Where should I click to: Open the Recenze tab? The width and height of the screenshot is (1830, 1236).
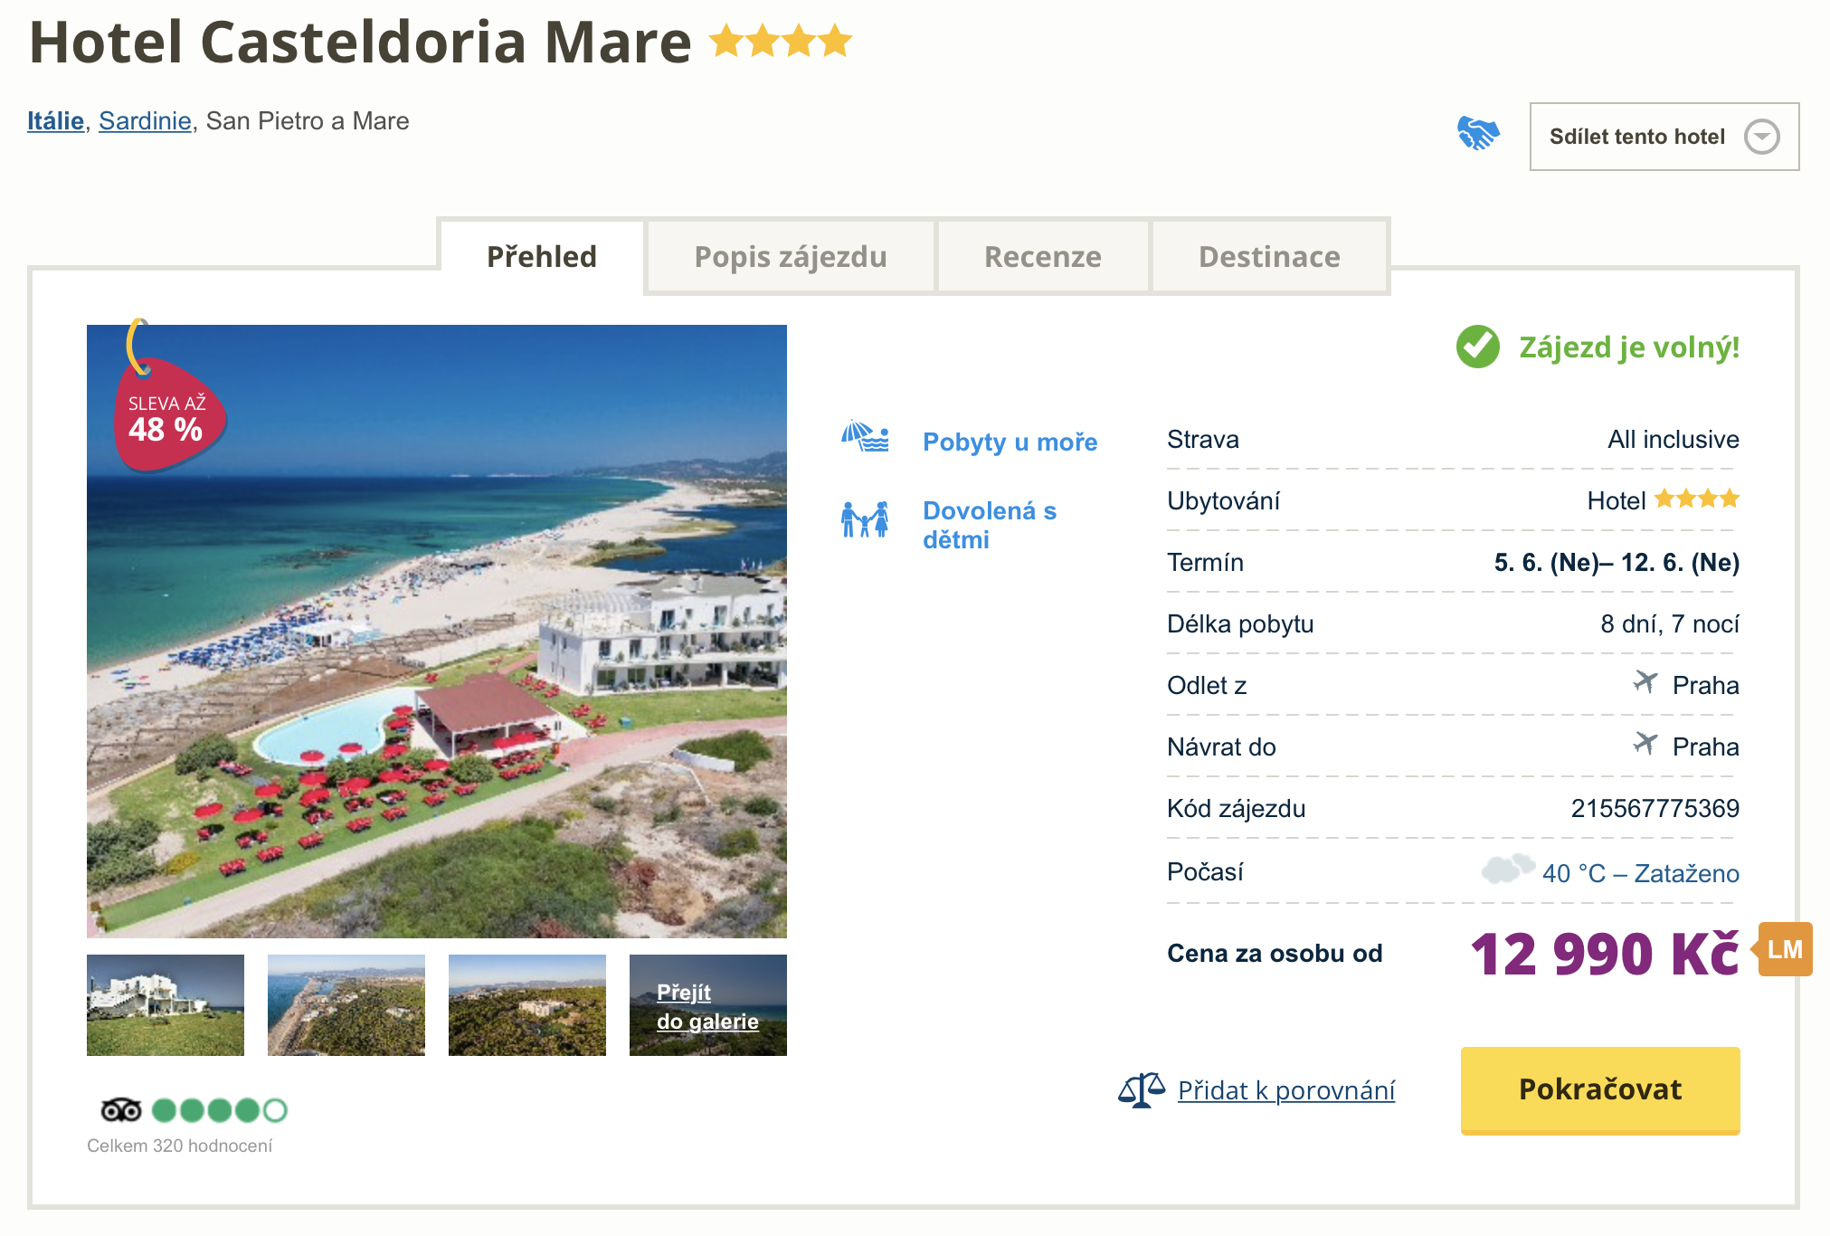click(1042, 257)
